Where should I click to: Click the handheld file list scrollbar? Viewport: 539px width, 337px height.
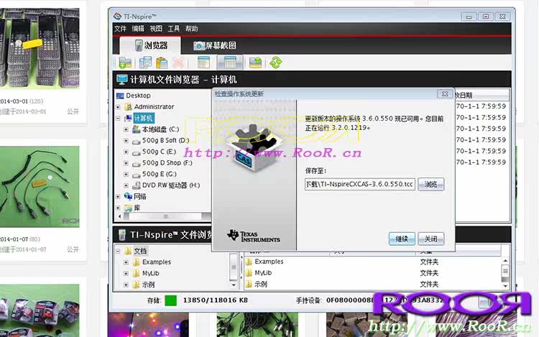click(x=505, y=273)
